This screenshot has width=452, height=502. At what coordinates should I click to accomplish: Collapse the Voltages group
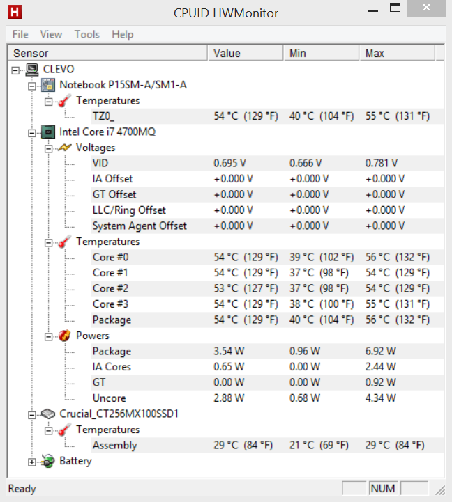point(48,148)
